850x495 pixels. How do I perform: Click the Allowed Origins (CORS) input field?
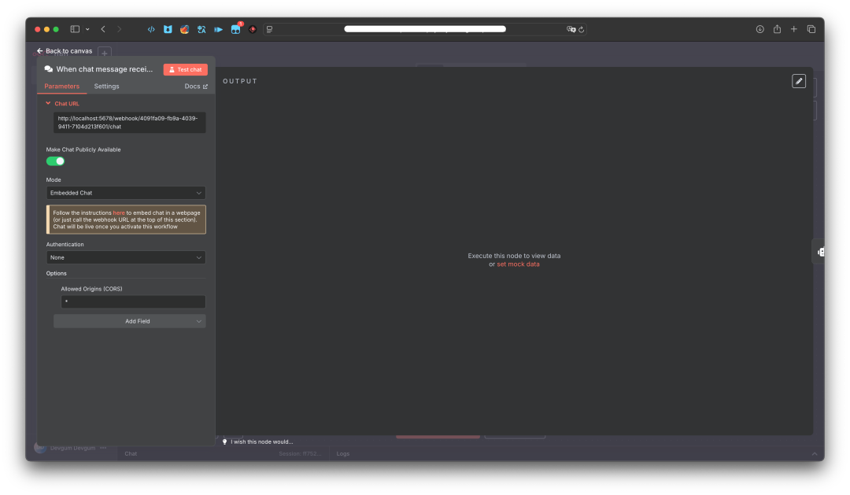[x=133, y=302]
